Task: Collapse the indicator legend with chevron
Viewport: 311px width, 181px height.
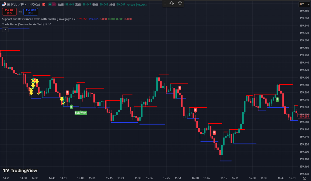Action: tap(5, 29)
